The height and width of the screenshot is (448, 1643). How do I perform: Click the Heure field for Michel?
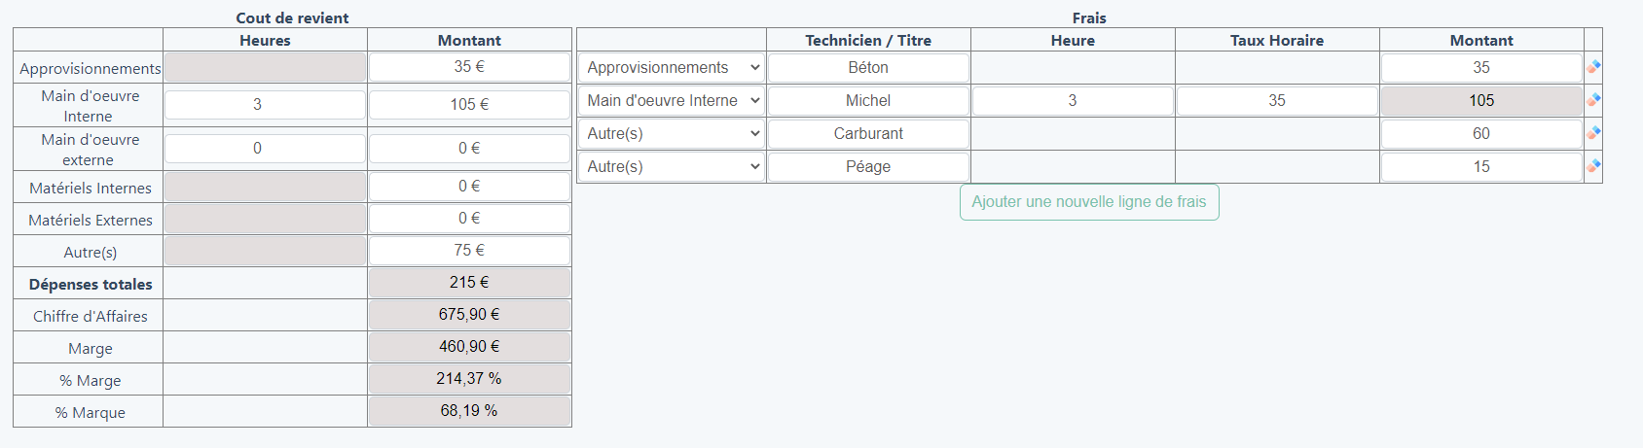[1072, 101]
